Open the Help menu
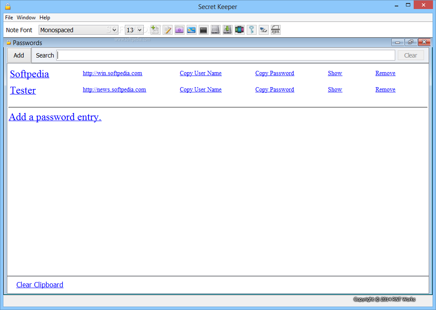This screenshot has height=310, width=436. click(x=45, y=17)
